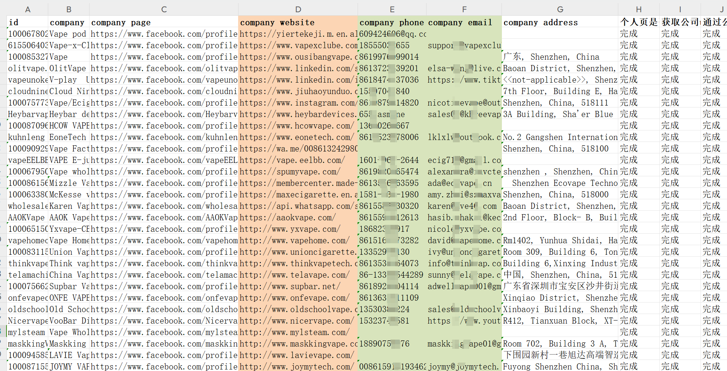Select address 'Xinqiao District' cell
This screenshot has width=727, height=371.
(560, 298)
